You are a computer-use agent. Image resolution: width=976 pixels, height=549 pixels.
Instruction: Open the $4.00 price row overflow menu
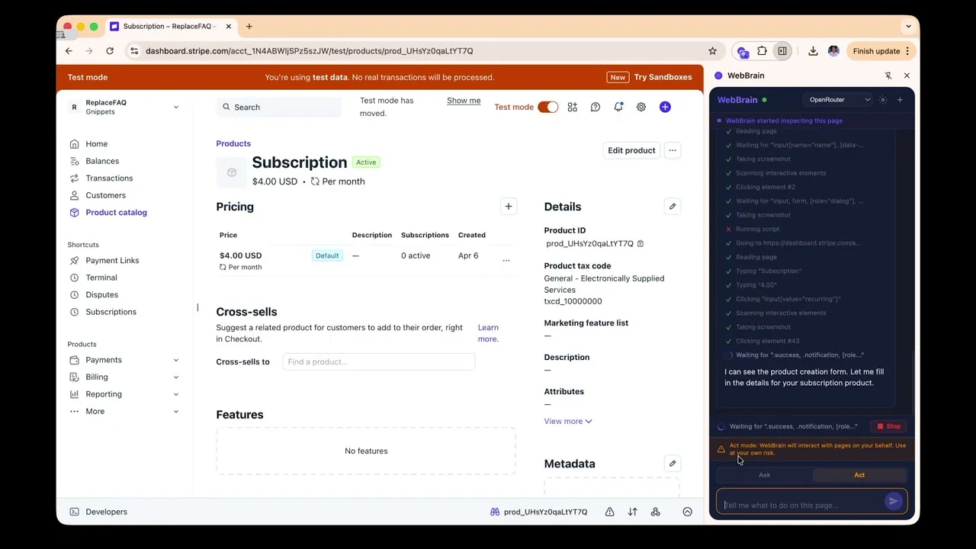point(506,260)
